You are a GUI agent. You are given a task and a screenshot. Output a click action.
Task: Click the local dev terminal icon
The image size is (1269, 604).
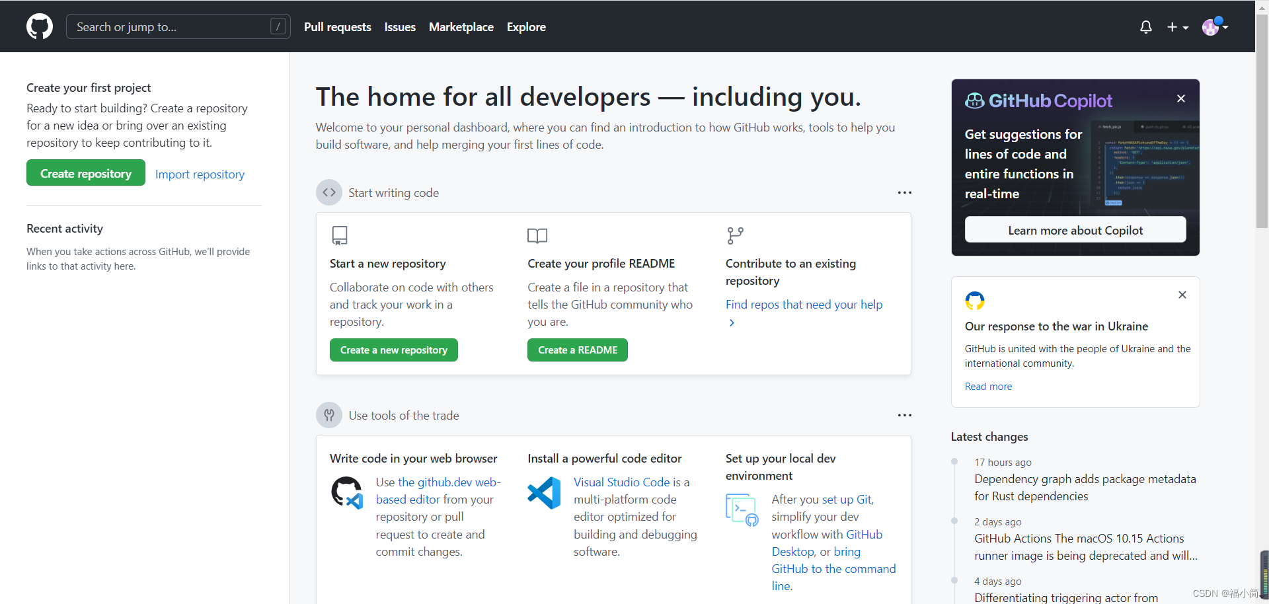(742, 510)
